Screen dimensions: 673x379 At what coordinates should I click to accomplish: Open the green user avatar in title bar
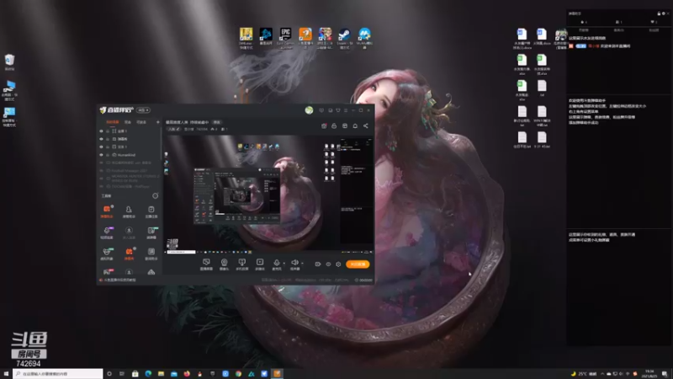[x=309, y=110]
